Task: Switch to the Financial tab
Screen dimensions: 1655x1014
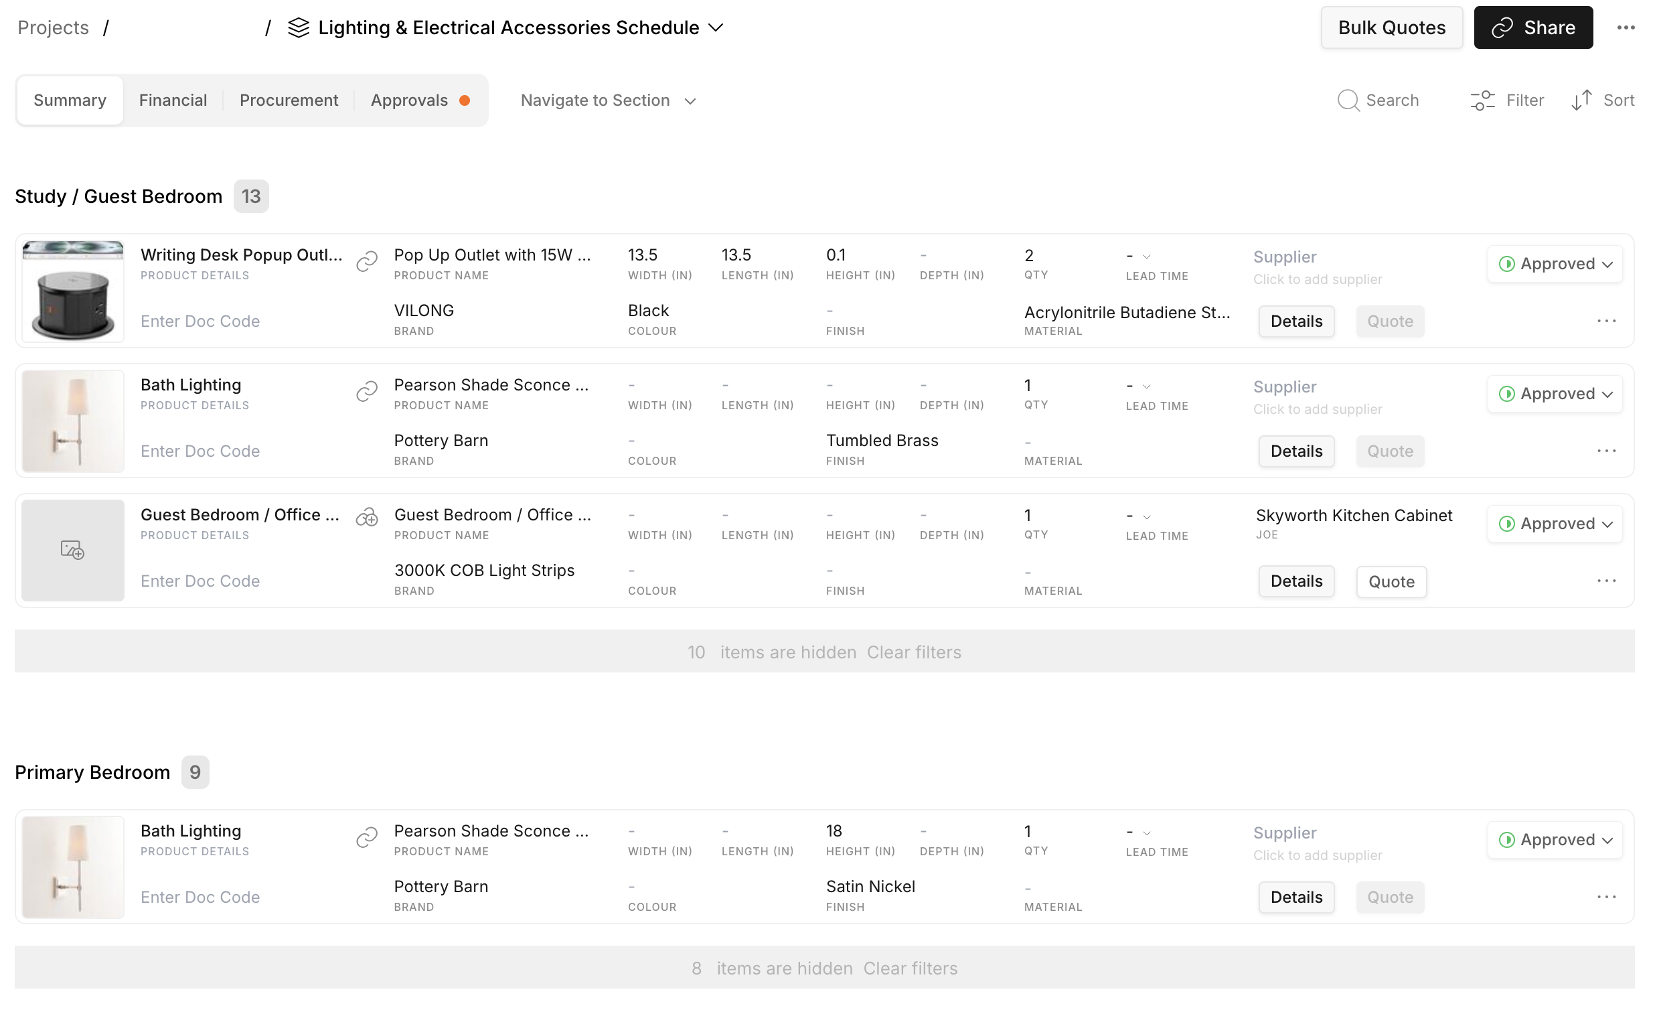Action: coord(173,100)
